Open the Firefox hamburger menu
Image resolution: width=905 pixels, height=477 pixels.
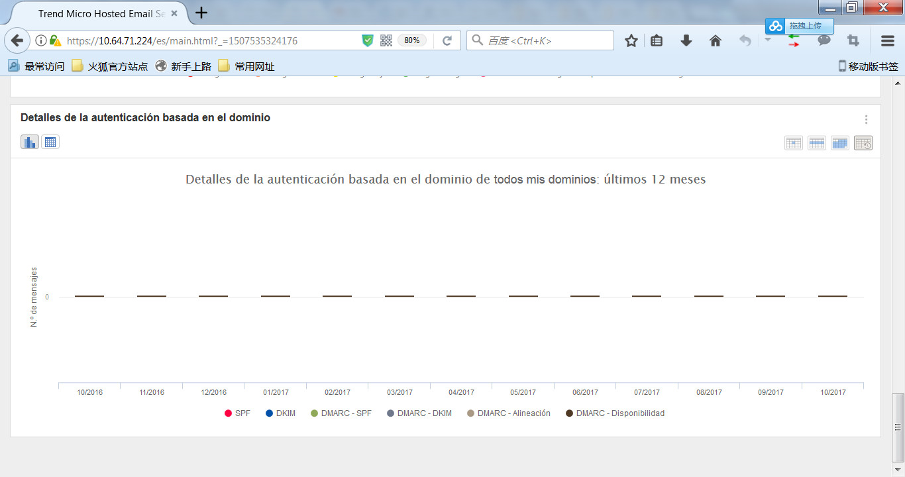pyautogui.click(x=888, y=41)
